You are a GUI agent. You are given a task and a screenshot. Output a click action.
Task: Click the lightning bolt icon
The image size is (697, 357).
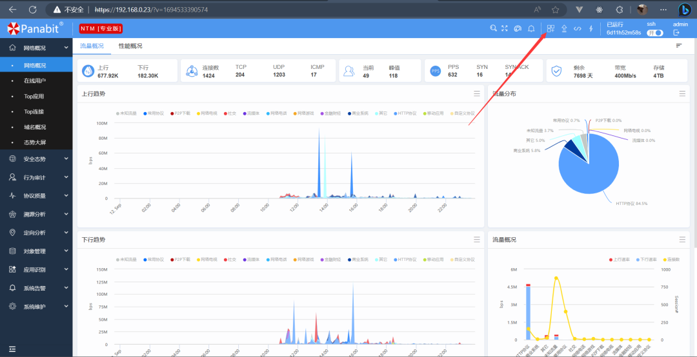tap(591, 28)
